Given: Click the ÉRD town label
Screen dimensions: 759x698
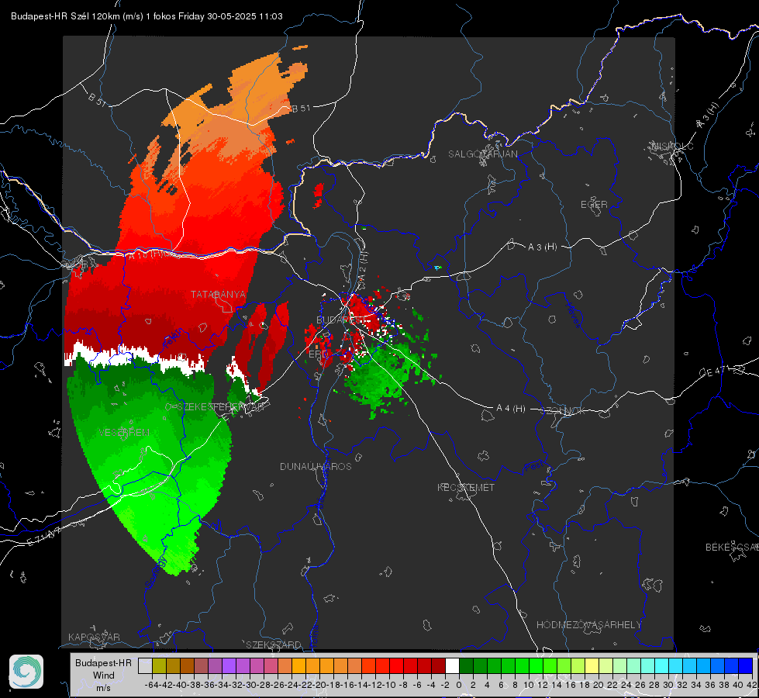Looking at the screenshot, I should 318,354.
